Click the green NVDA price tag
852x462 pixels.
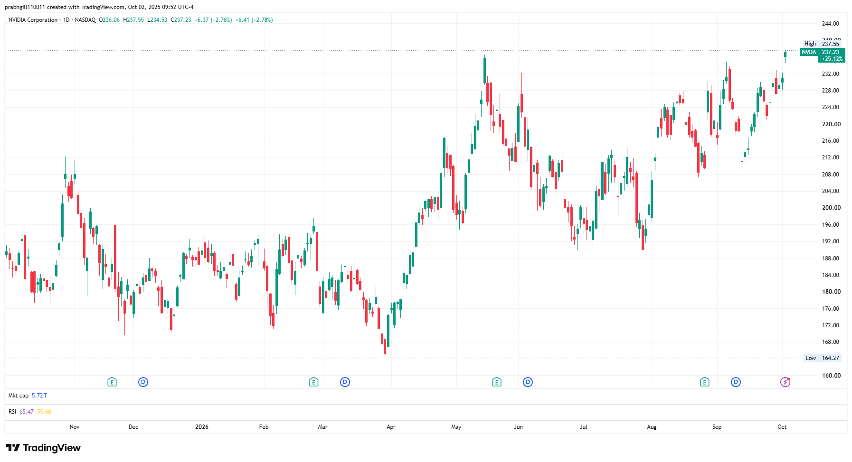[809, 52]
